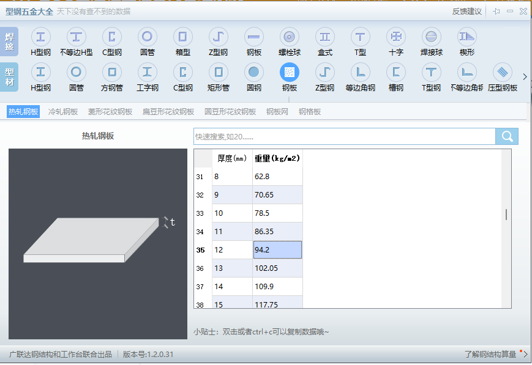Select the 楔形 section icon
Viewport: 532px width, 365px height.
coord(467,37)
